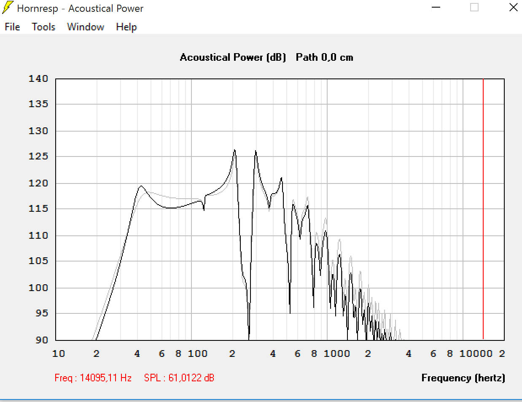Click the 1000 frequency axis label
This screenshot has width=522, height=402.
click(x=336, y=353)
